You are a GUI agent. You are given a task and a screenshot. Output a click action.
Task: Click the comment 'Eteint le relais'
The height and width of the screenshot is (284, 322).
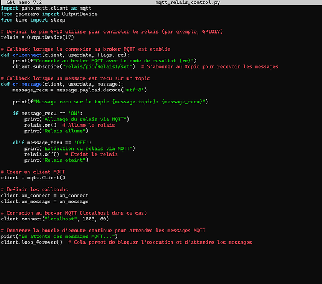pyautogui.click(x=91, y=154)
